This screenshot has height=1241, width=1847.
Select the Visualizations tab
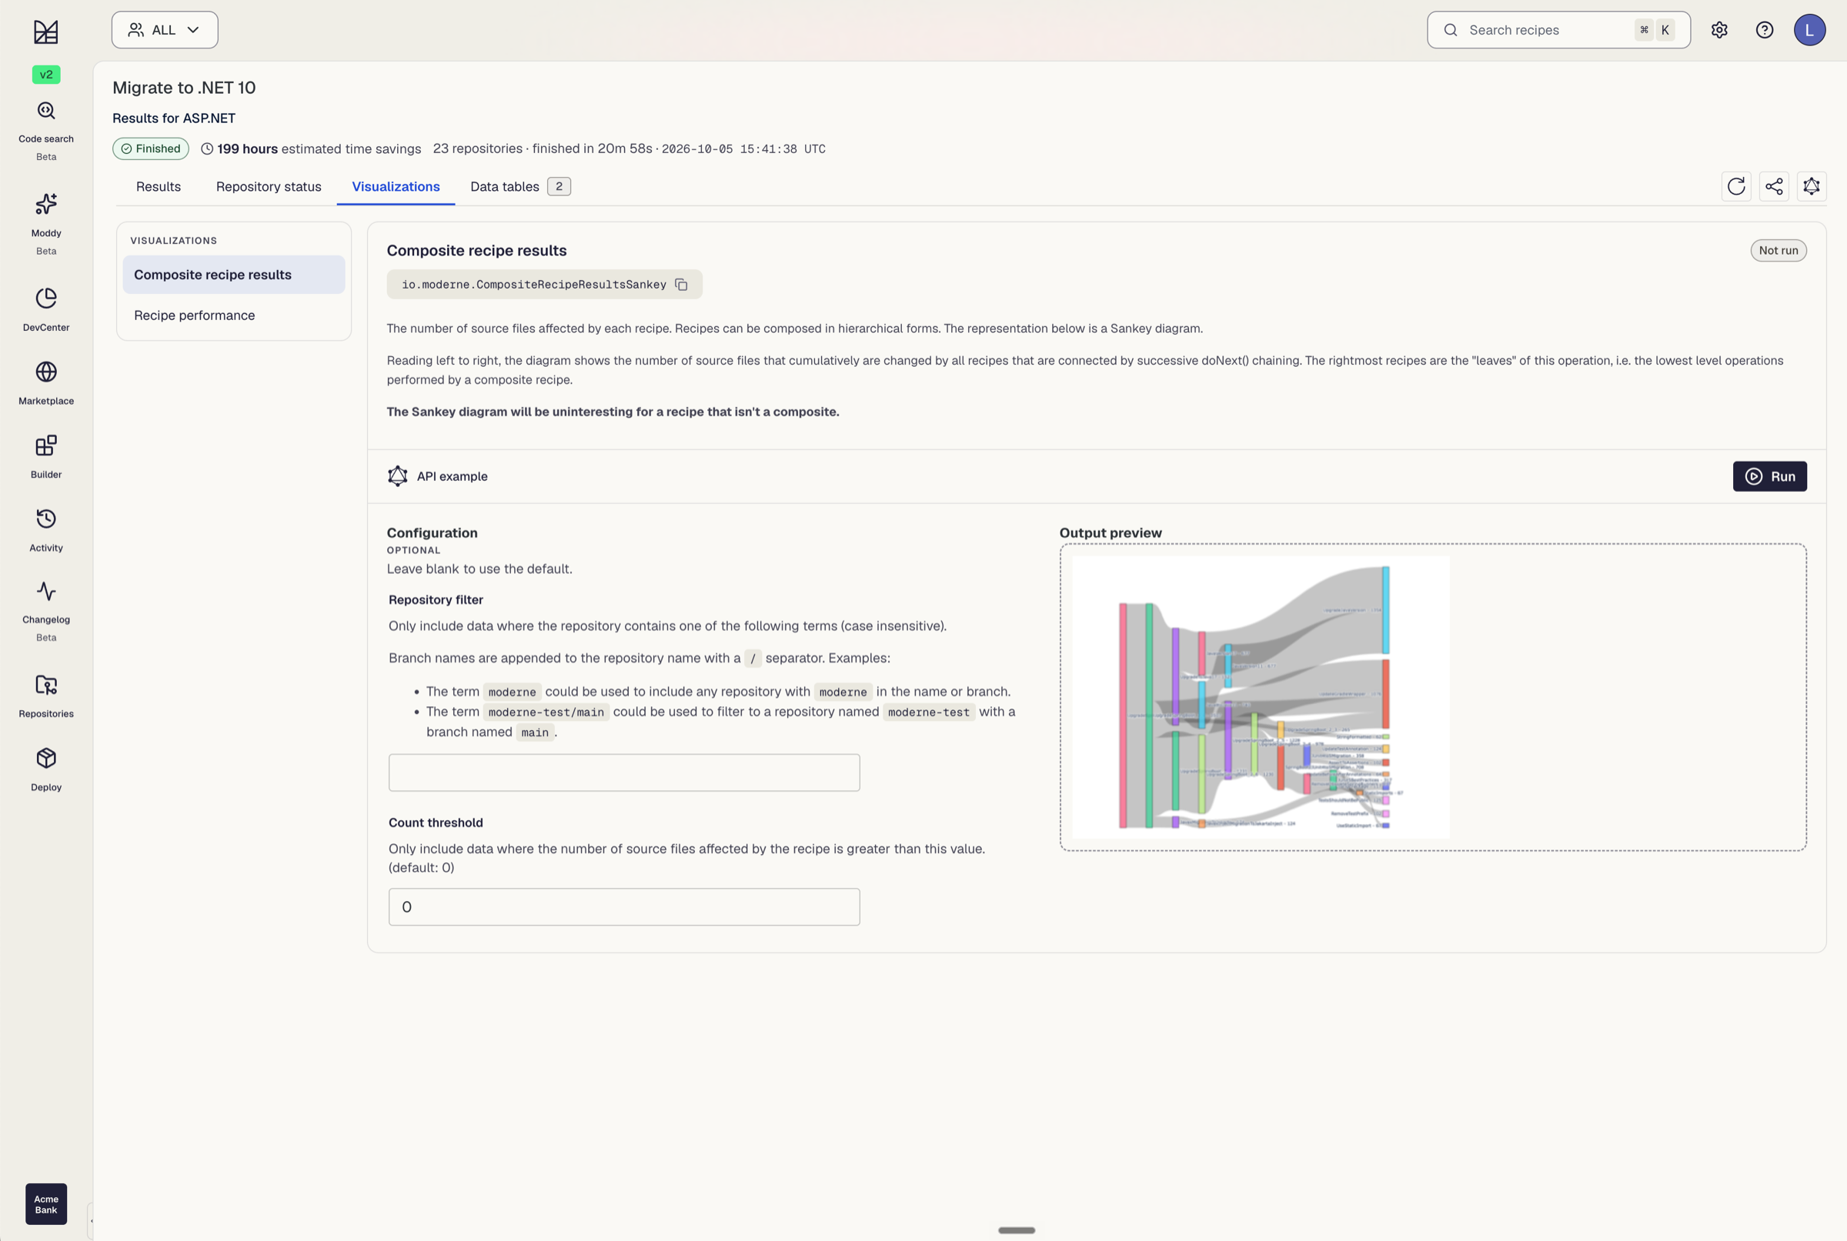point(396,187)
